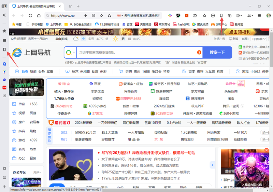Open 猎豹游戏 logo link
This screenshot has width=273, height=192.
tap(59, 123)
